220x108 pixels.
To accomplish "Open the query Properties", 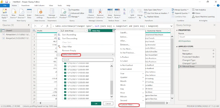I will [x=74, y=10].
